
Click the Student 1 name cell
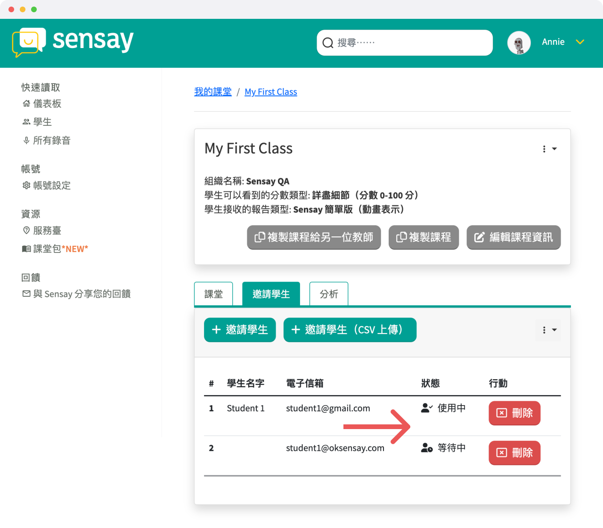coord(245,408)
